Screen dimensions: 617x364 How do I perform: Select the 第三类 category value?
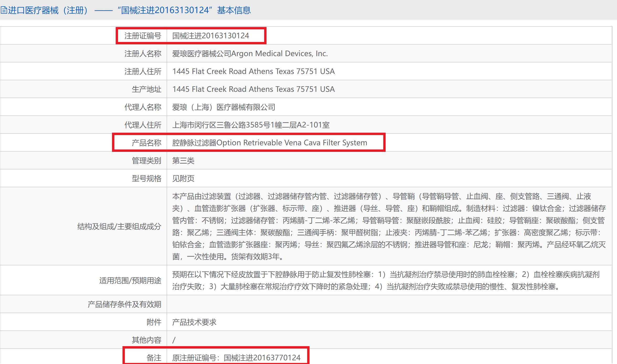(x=183, y=160)
